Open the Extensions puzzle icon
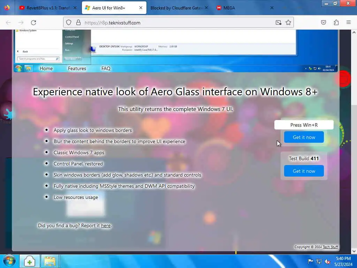Image resolution: width=357 pixels, height=268 pixels. pyautogui.click(x=336, y=23)
